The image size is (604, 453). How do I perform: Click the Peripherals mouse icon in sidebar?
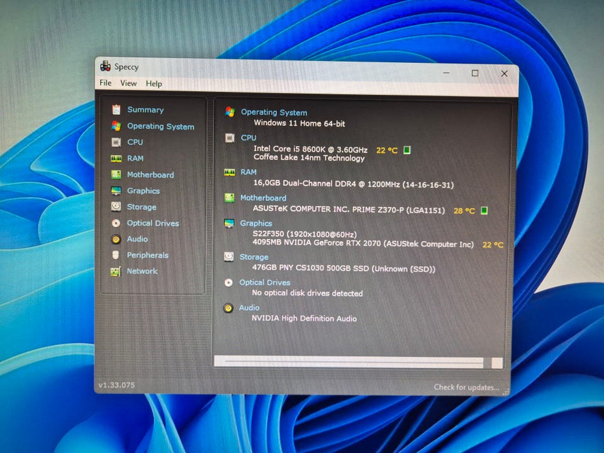point(115,255)
